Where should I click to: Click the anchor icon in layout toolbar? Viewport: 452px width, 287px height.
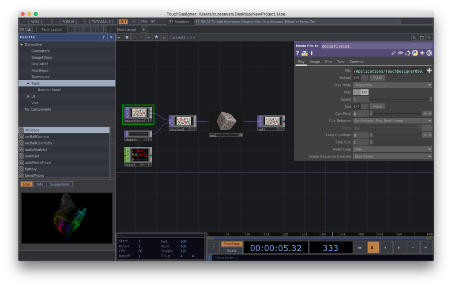coord(30,30)
